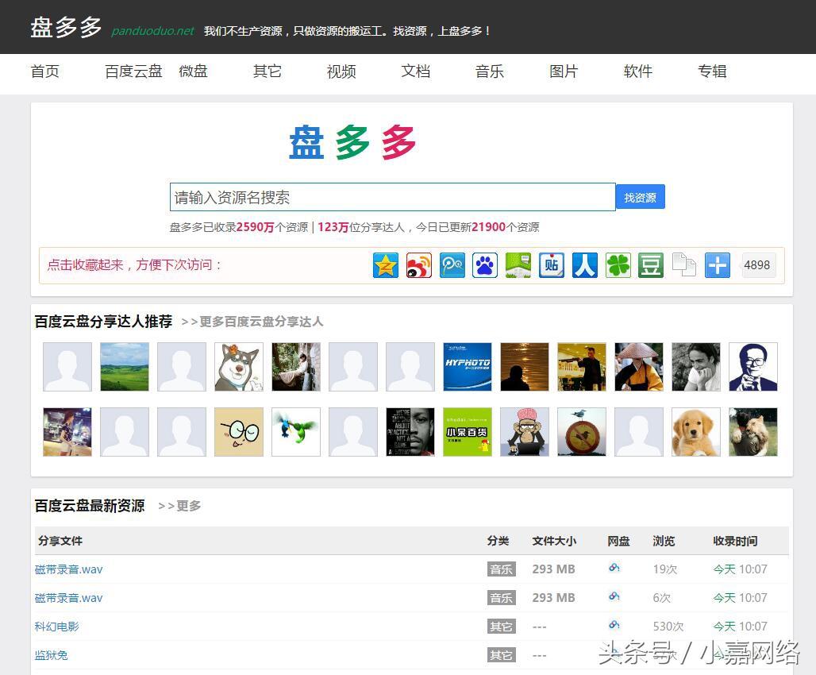Viewport: 816px width, 675px height.
Task: Click 其它 tag in 监狱兔 row
Action: (502, 655)
